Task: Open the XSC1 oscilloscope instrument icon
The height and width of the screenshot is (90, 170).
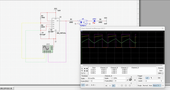Action: tap(48, 49)
